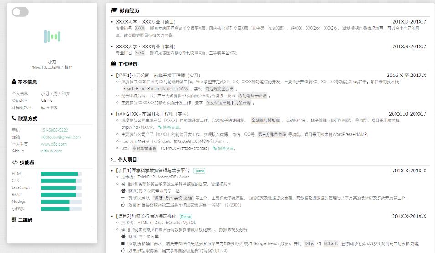Click the 教育经历 section heading
435x253 pixels.
click(129, 10)
